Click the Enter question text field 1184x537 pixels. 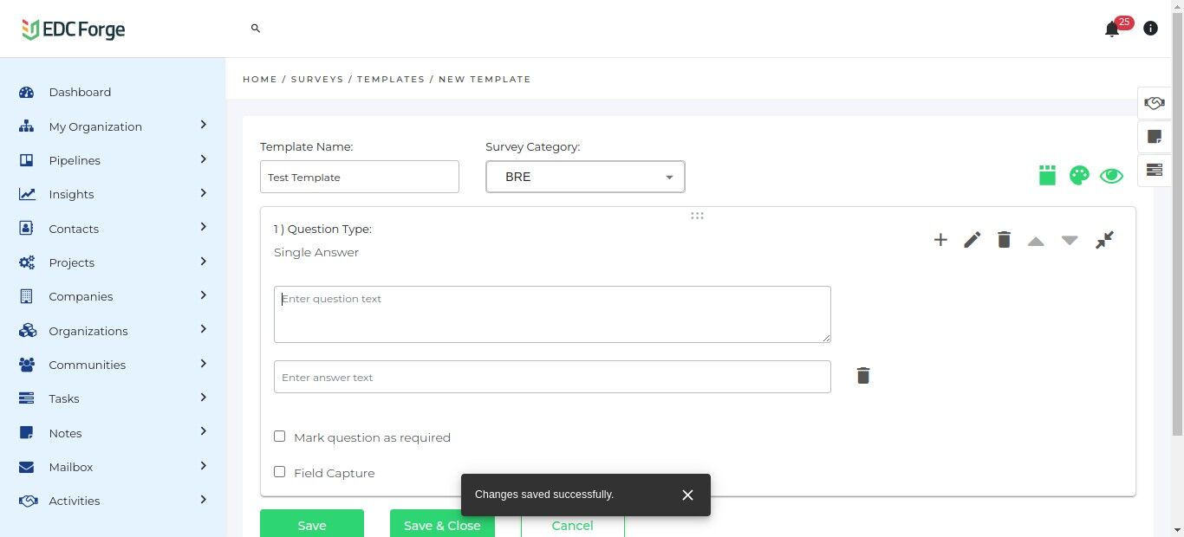pyautogui.click(x=552, y=314)
